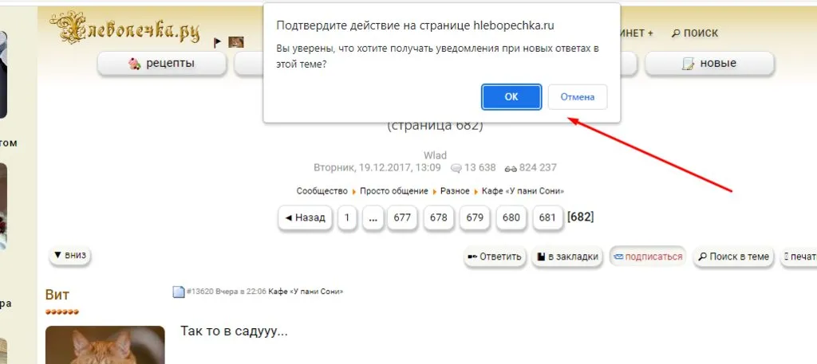Go to previous page with Назад
817x364 pixels.
tap(306, 217)
